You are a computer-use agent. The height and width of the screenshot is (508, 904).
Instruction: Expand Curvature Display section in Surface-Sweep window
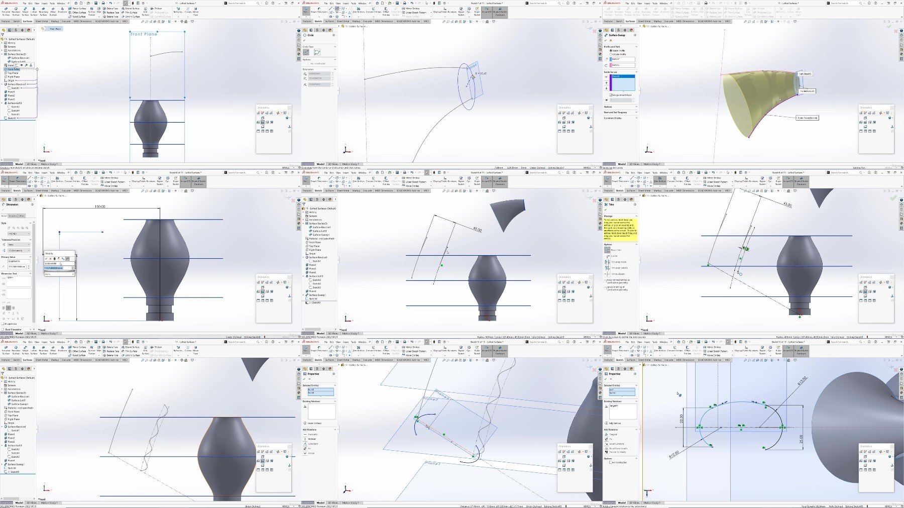[636, 118]
